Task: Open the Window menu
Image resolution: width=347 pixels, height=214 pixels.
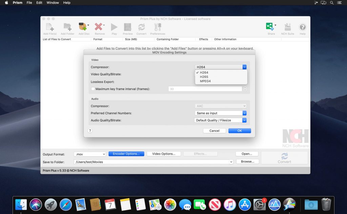Action: coord(53,3)
